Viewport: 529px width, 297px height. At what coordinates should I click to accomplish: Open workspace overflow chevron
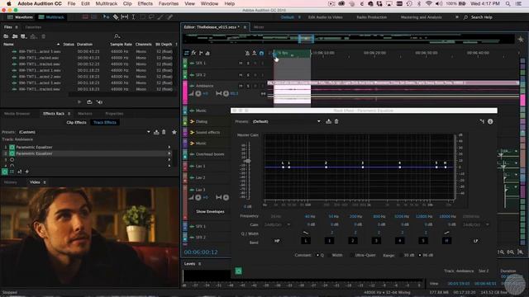click(x=457, y=17)
